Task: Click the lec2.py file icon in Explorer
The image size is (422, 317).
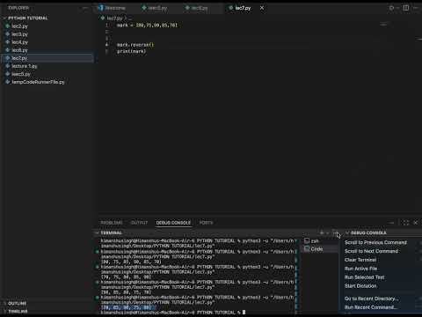Action: point(8,26)
